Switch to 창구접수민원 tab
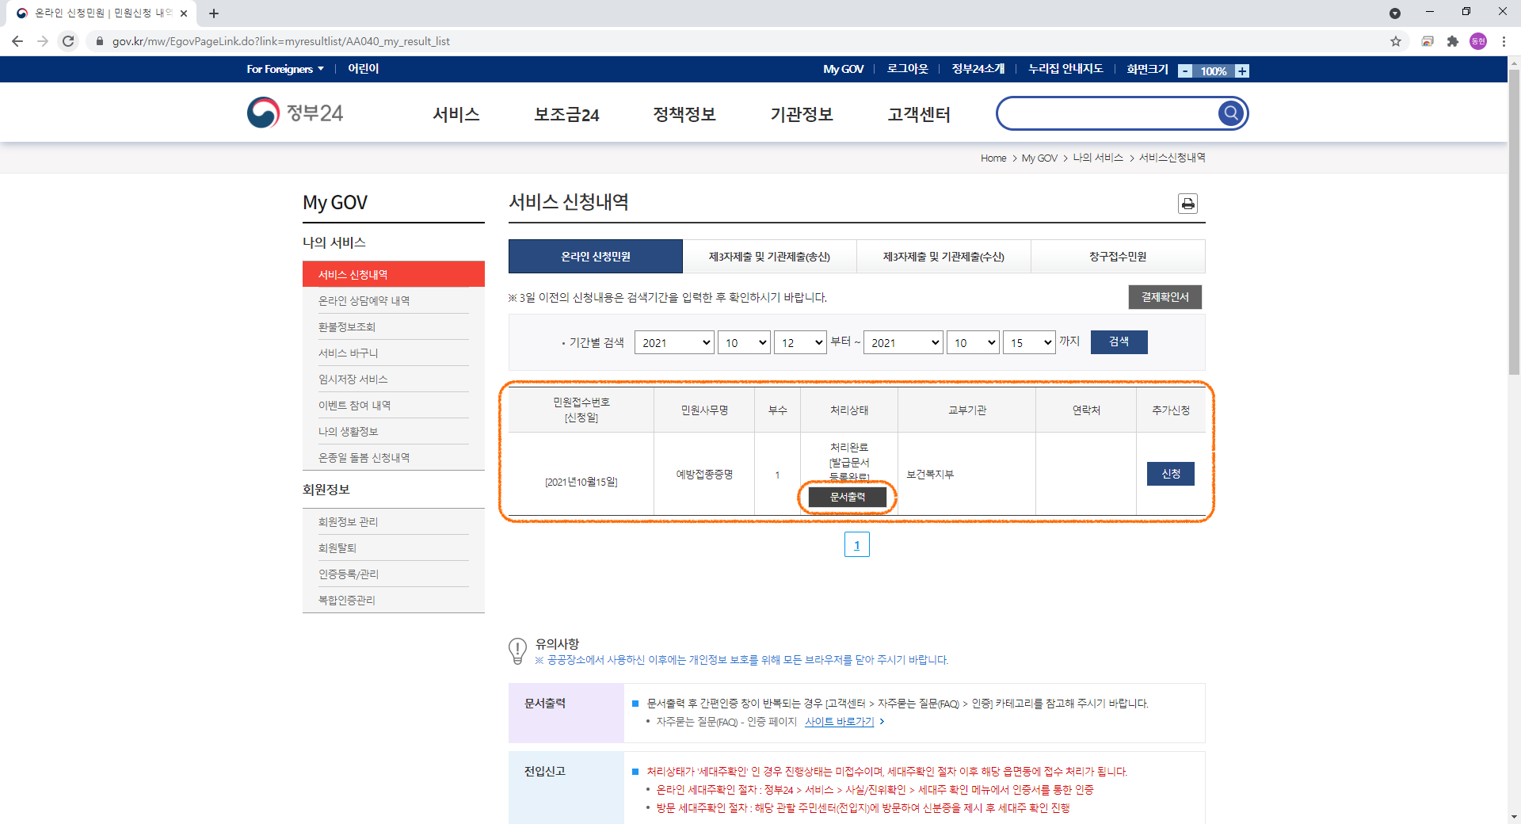The image size is (1521, 824). click(x=1118, y=256)
